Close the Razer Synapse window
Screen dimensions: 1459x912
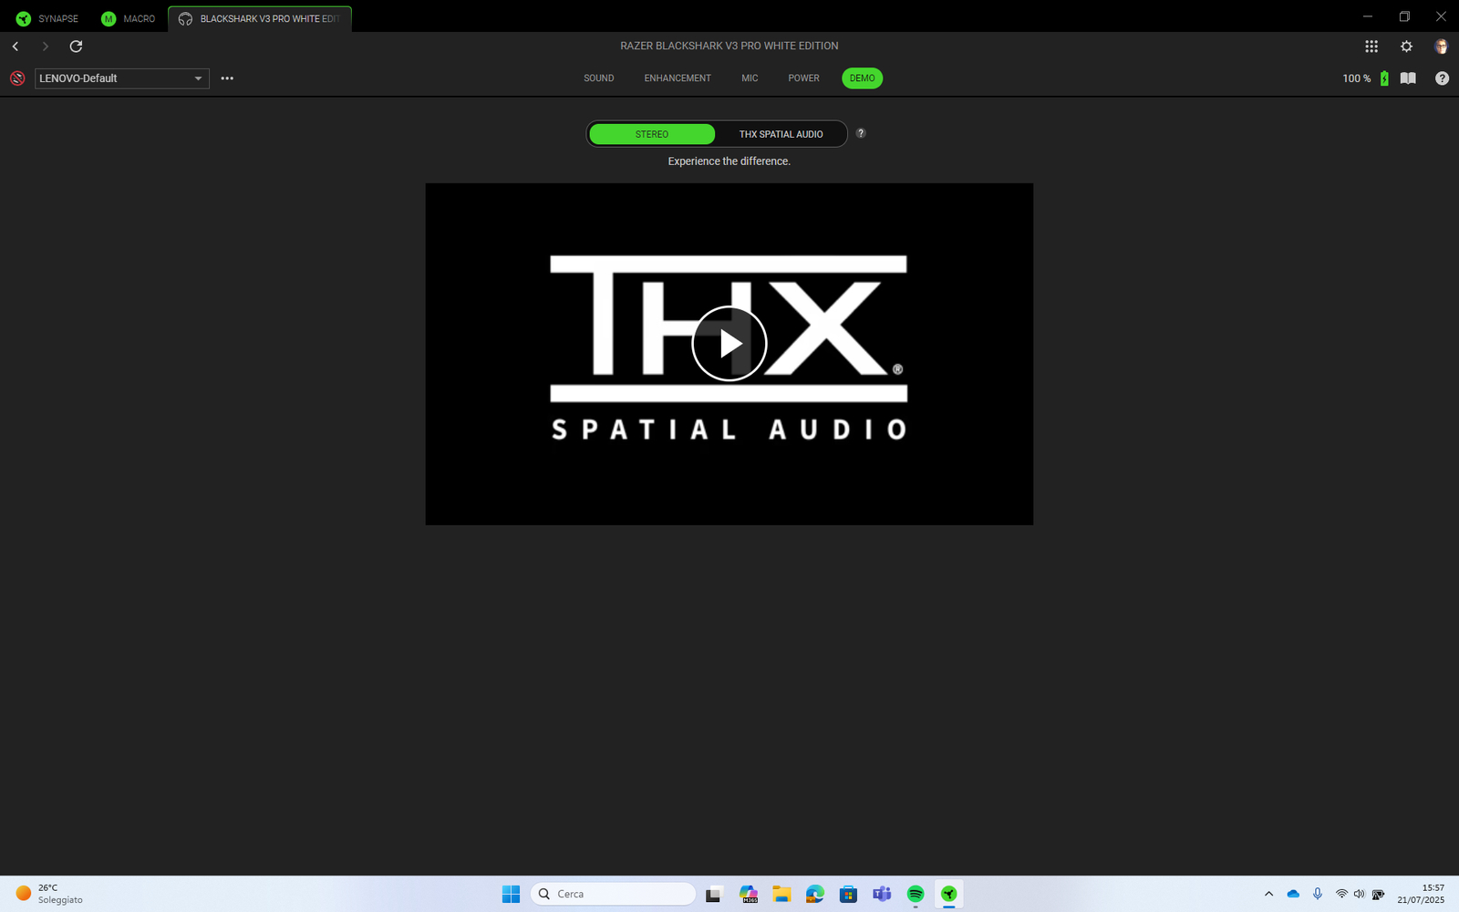coord(1441,16)
